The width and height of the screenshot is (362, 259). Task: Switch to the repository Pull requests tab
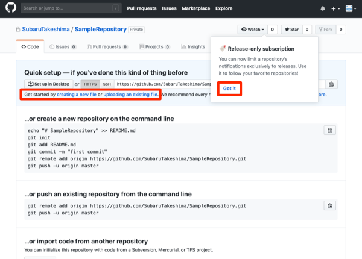[x=107, y=47]
